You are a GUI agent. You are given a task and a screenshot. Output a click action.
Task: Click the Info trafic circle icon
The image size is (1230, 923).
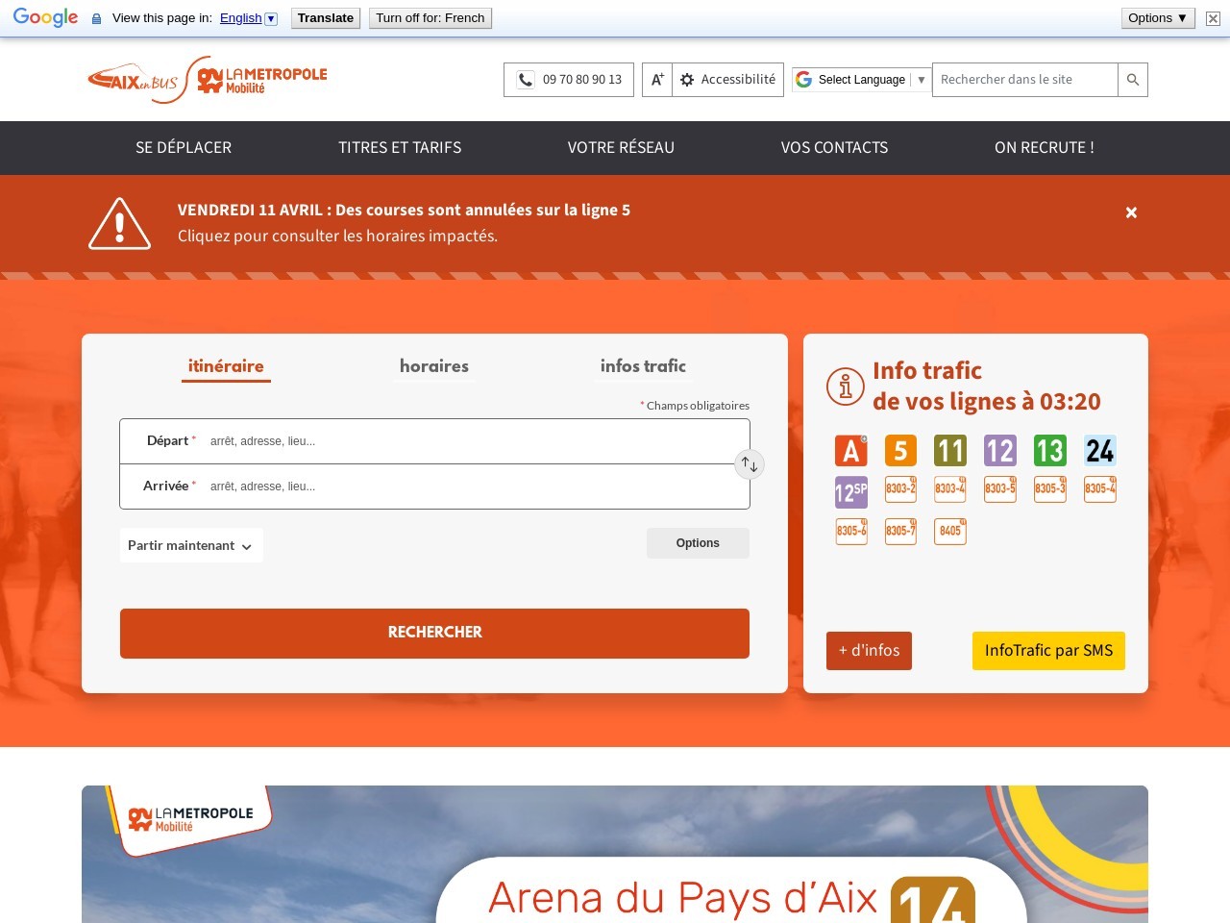[x=846, y=387]
